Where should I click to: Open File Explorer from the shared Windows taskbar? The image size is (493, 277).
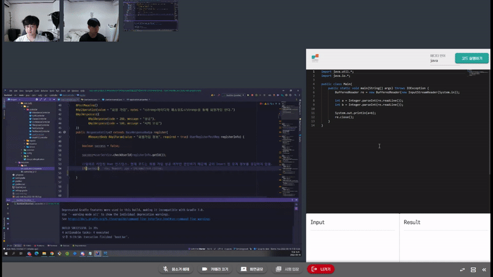(44, 254)
